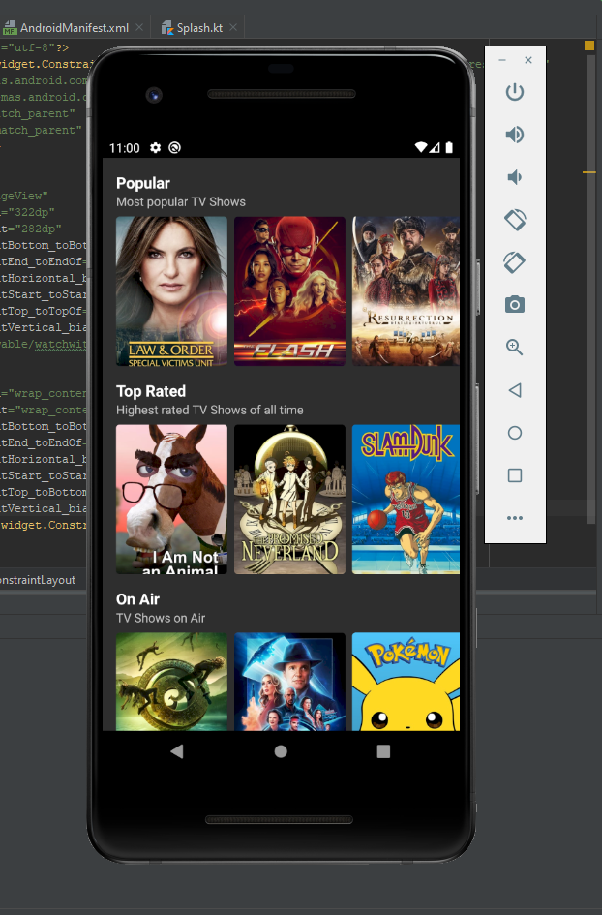Screen dimensions: 602x915
Task: Close the Splash.kt tab
Action: (x=233, y=27)
